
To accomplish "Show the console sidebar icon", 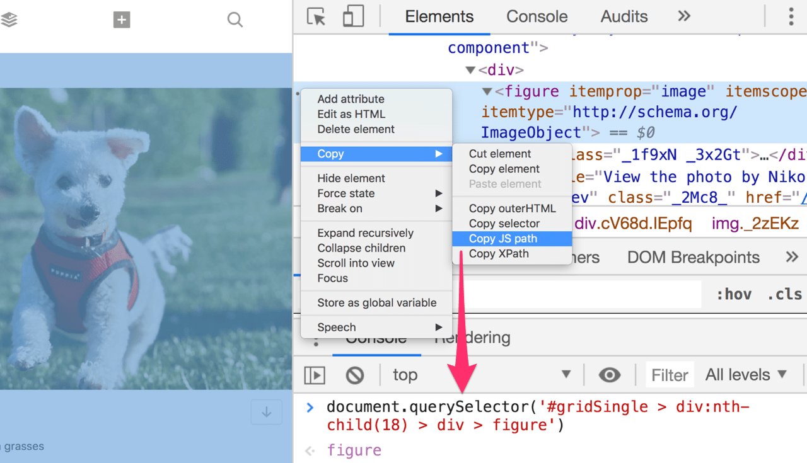I will (314, 375).
